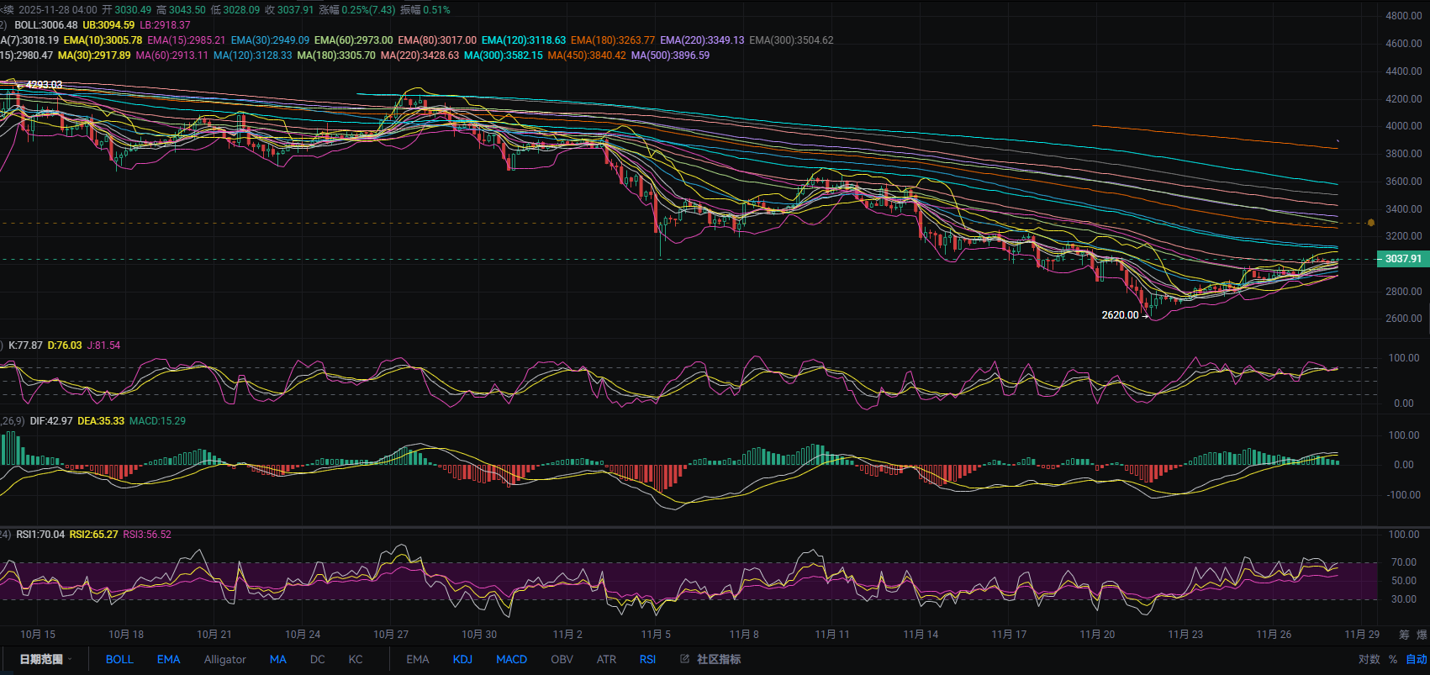Click the 4293.03 high price marker
1430x675 pixels.
(44, 85)
